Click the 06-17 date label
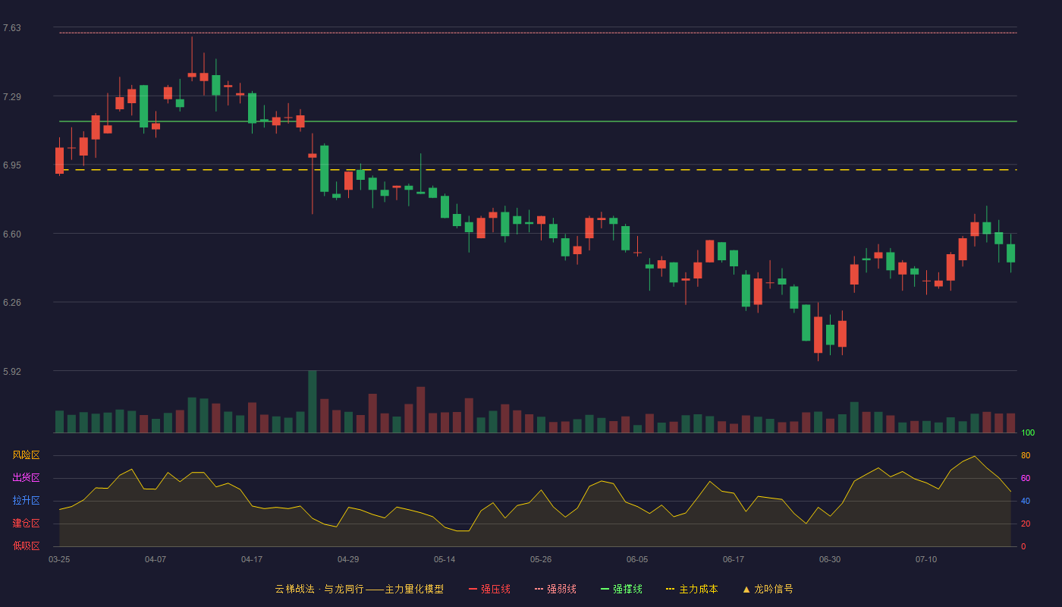The width and height of the screenshot is (1062, 607). coord(734,559)
